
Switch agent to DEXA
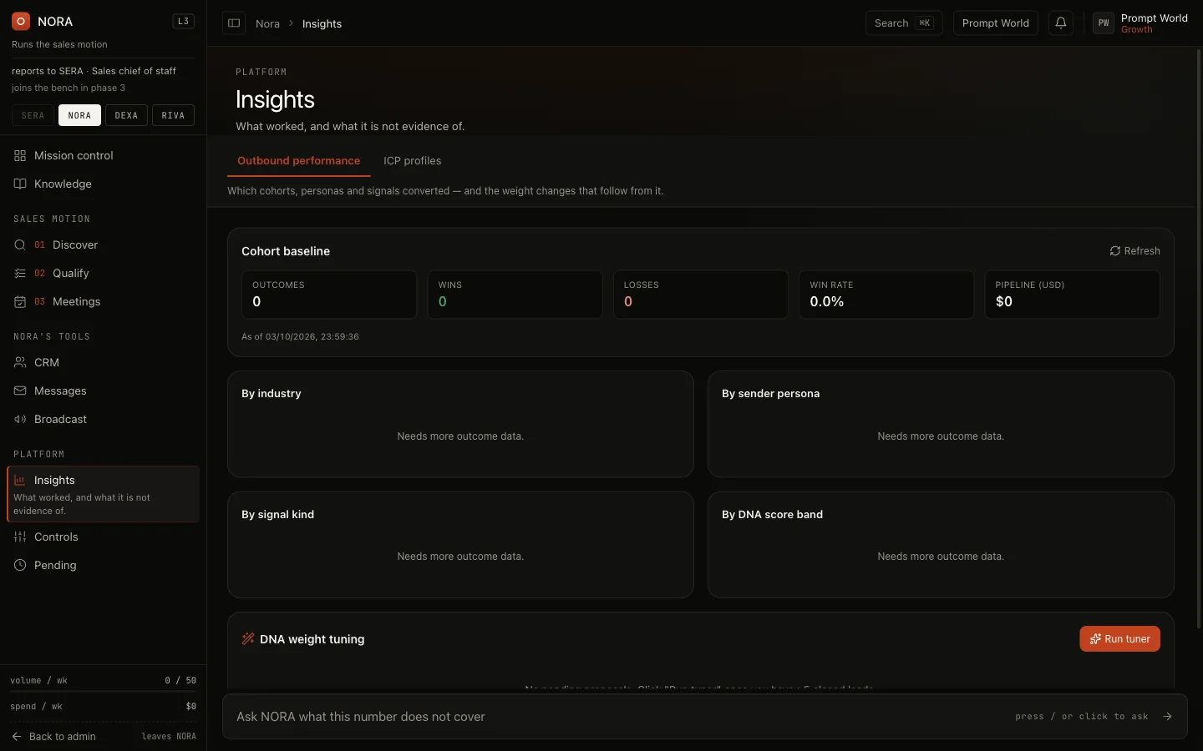click(x=126, y=115)
